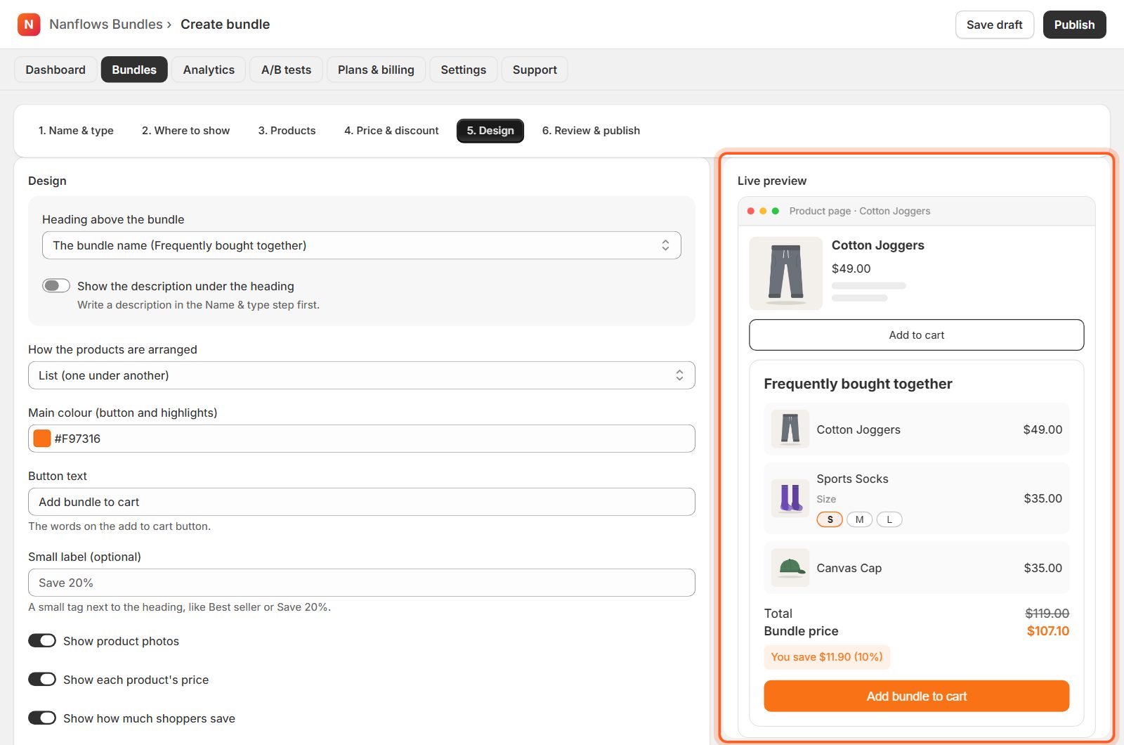
Task: Click Cotton Joggers thumbnail in bundle list
Action: [x=790, y=429]
